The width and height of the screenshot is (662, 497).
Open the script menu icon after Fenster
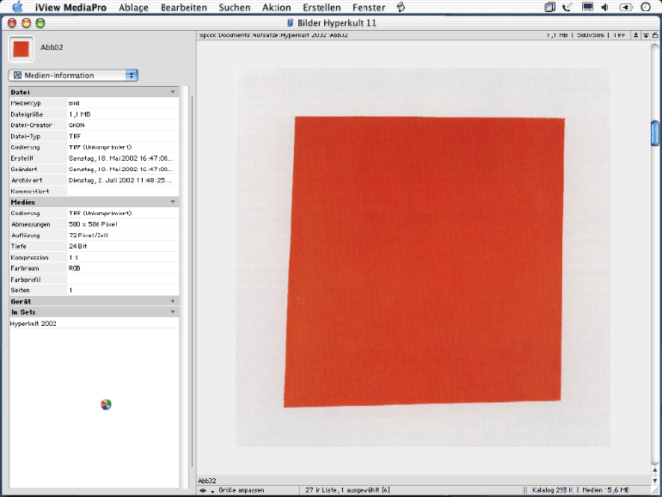[x=401, y=8]
